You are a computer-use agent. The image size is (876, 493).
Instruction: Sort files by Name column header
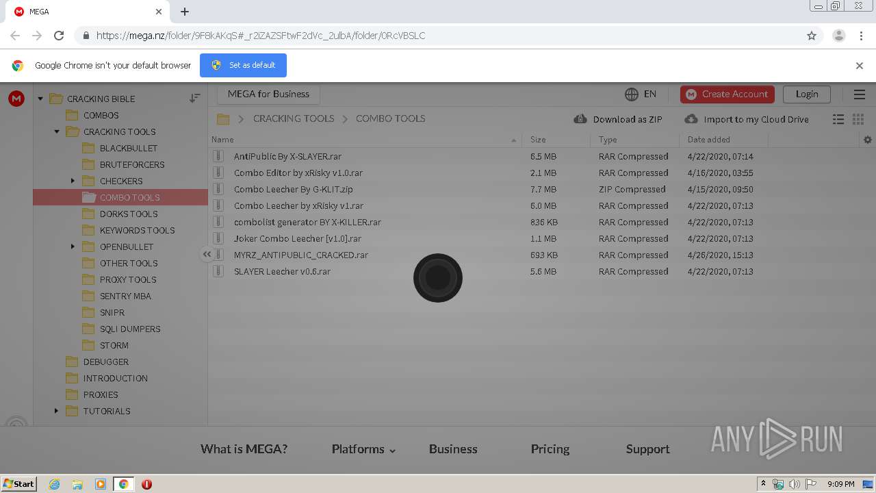coord(365,140)
